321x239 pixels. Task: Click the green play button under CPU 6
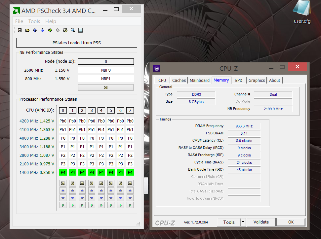pyautogui.click(x=120, y=205)
